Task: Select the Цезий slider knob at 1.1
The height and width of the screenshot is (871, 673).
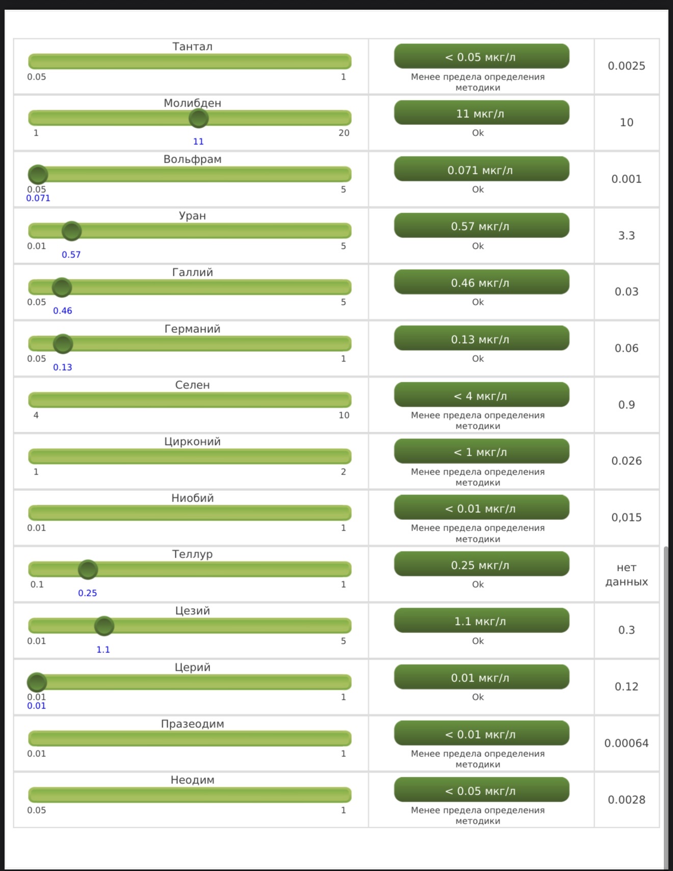Action: coord(104,626)
